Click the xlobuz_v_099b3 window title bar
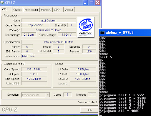 [125, 32]
